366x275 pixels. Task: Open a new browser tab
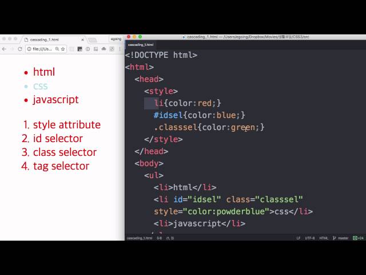pyautogui.click(x=93, y=40)
